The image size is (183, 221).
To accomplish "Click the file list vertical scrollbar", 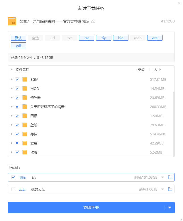I will point(174,124).
